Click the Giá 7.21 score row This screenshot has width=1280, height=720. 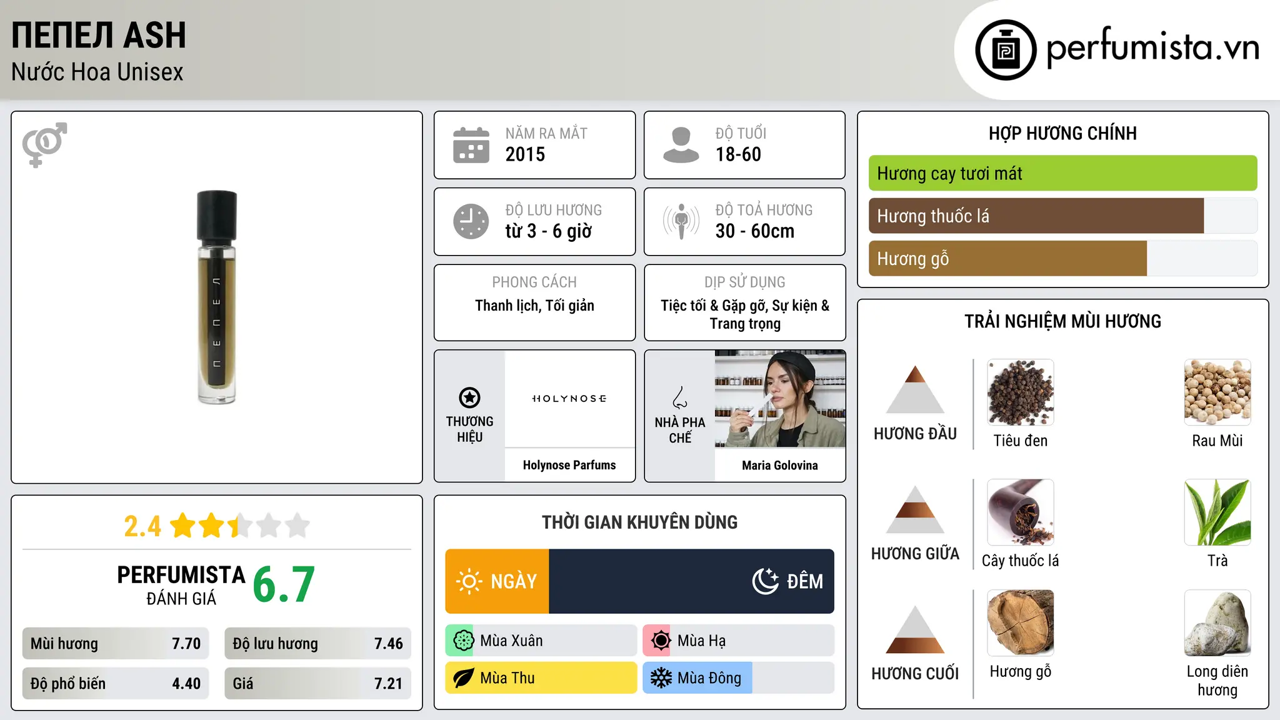point(317,684)
